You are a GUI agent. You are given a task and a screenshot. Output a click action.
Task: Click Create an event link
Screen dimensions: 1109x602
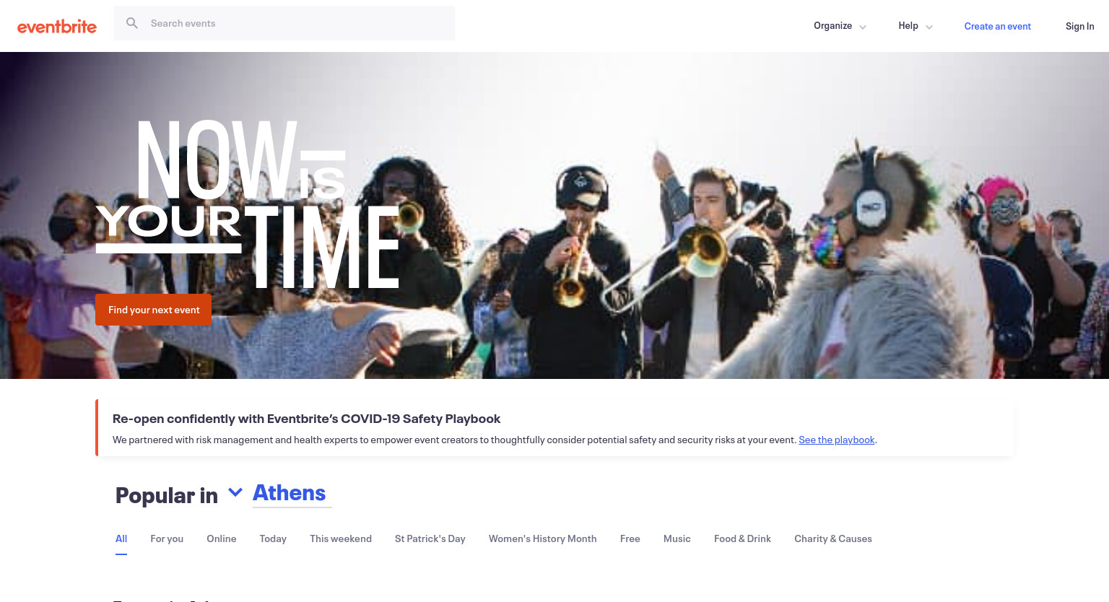[997, 26]
